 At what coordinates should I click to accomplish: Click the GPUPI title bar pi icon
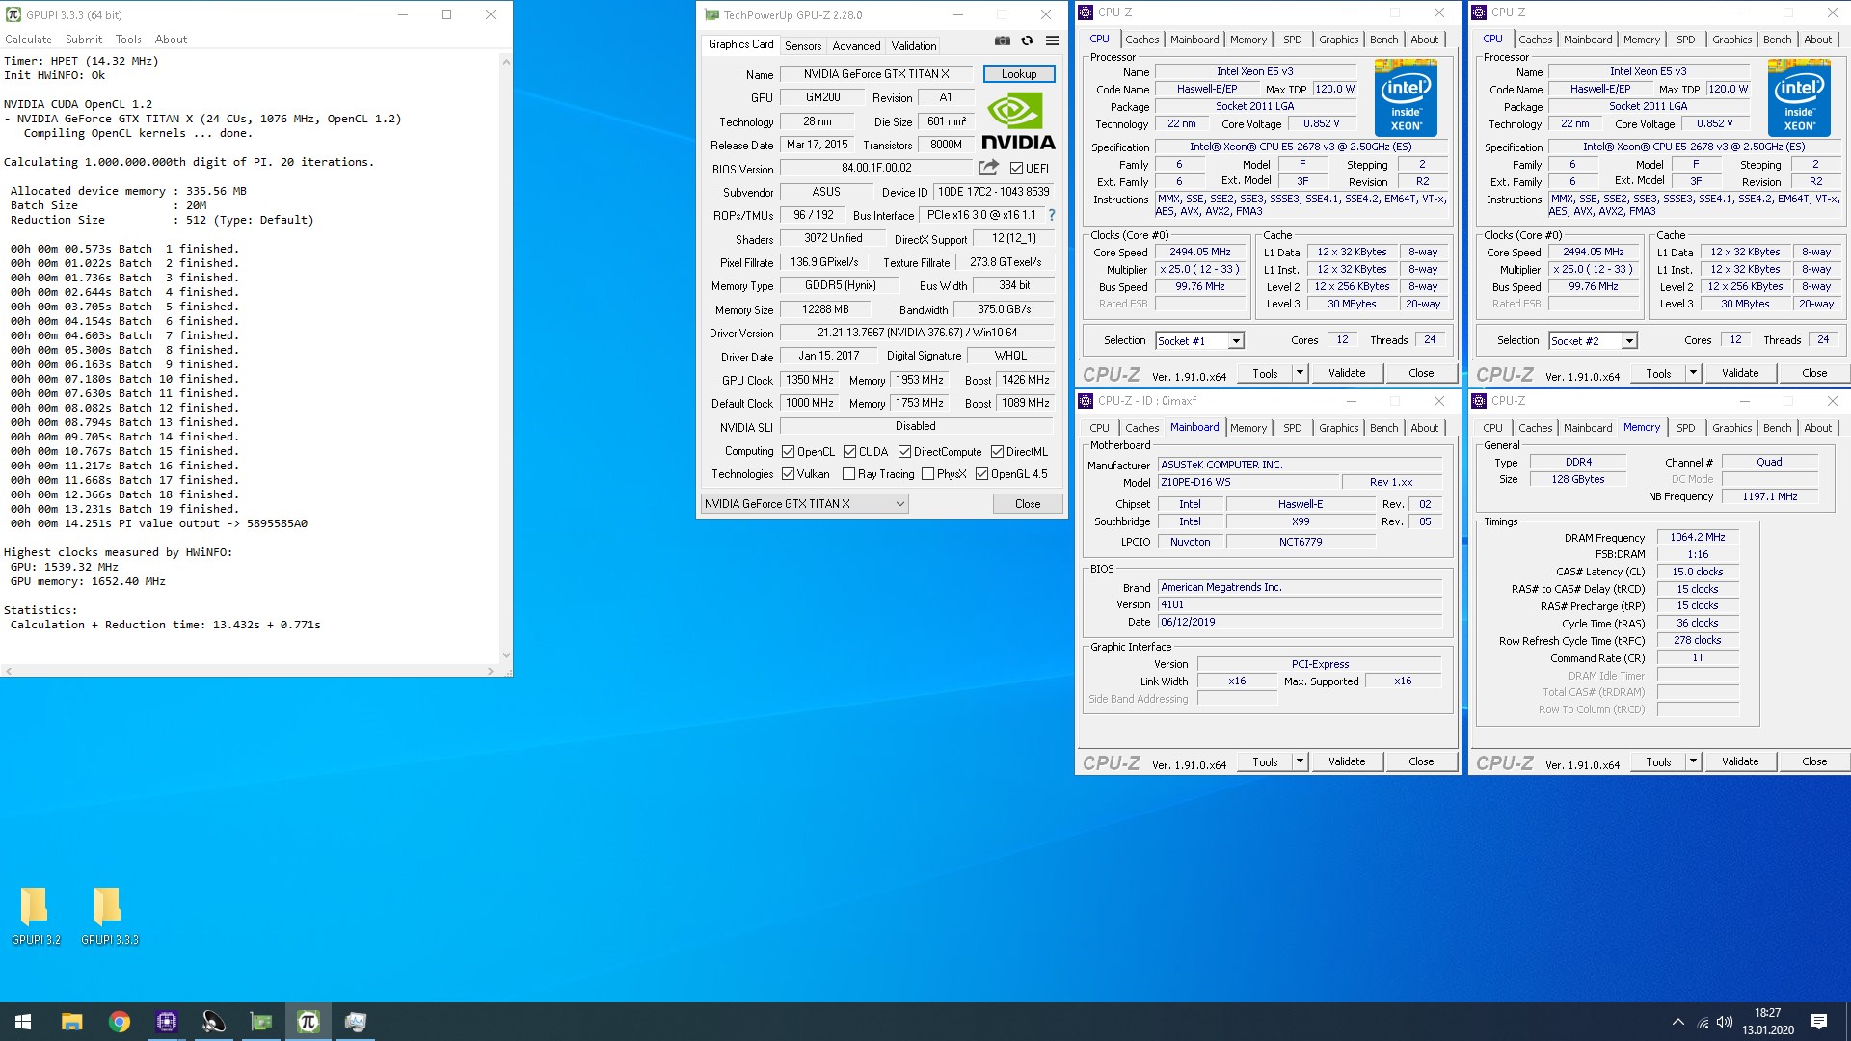point(13,14)
